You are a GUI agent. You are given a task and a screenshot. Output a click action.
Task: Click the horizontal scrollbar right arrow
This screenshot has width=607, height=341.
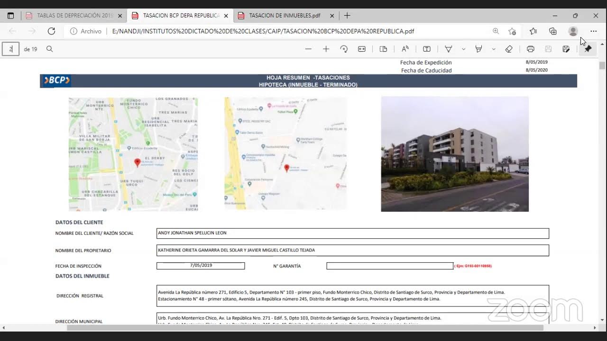pos(595,328)
